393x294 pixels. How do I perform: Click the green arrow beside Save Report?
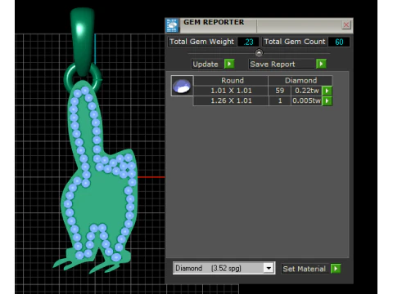click(x=321, y=64)
